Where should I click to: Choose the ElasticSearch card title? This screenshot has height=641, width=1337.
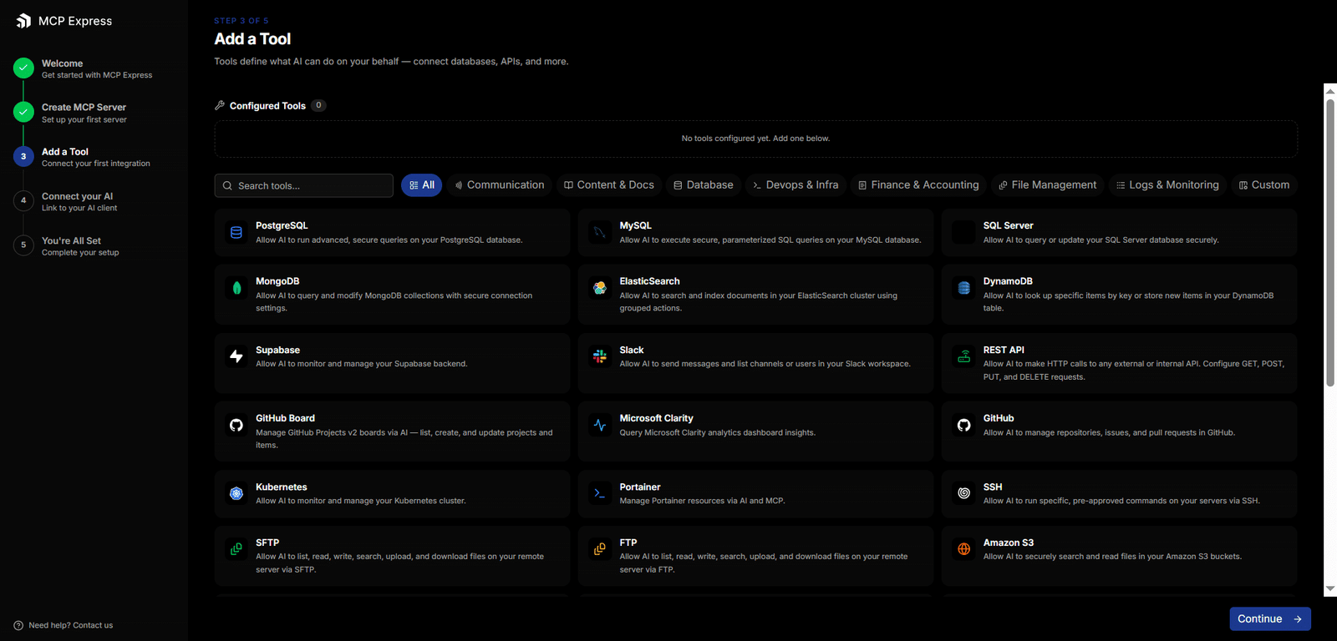pos(650,281)
